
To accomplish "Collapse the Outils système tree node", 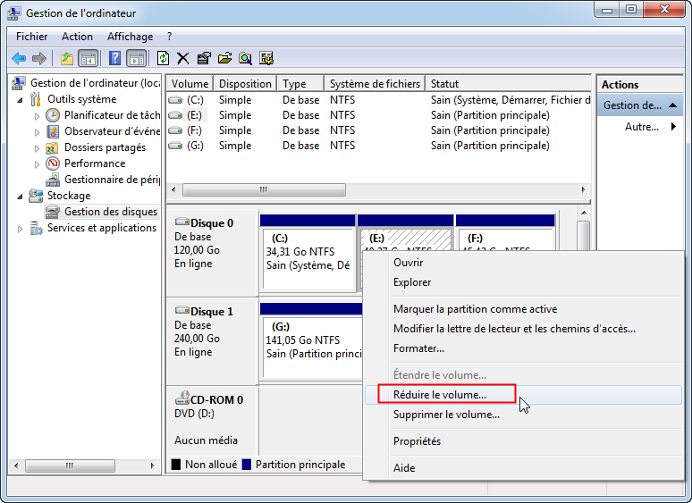I will [x=20, y=100].
